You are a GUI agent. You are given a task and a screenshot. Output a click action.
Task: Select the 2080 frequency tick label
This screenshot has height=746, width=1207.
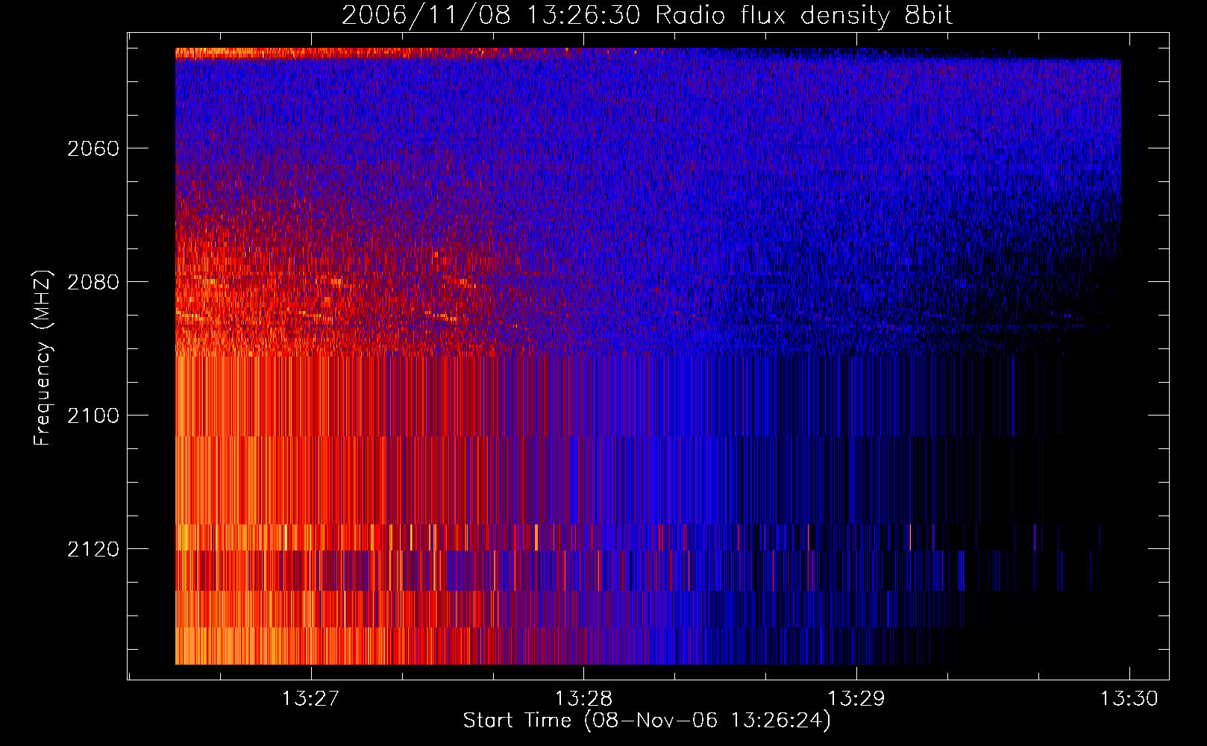[93, 282]
